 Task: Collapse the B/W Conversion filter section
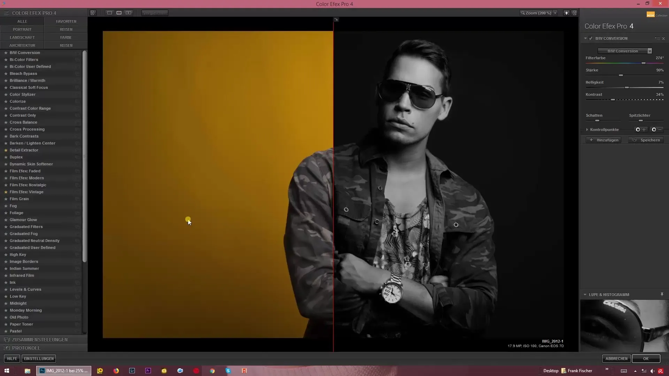coord(585,38)
